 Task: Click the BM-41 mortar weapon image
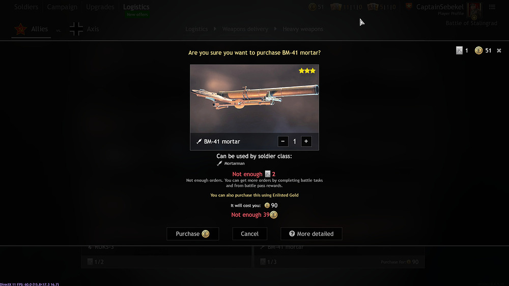[x=254, y=99]
